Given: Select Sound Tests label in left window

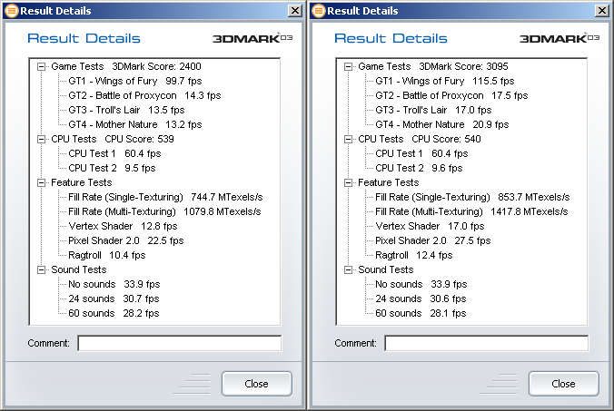Looking at the screenshot, I should point(79,269).
